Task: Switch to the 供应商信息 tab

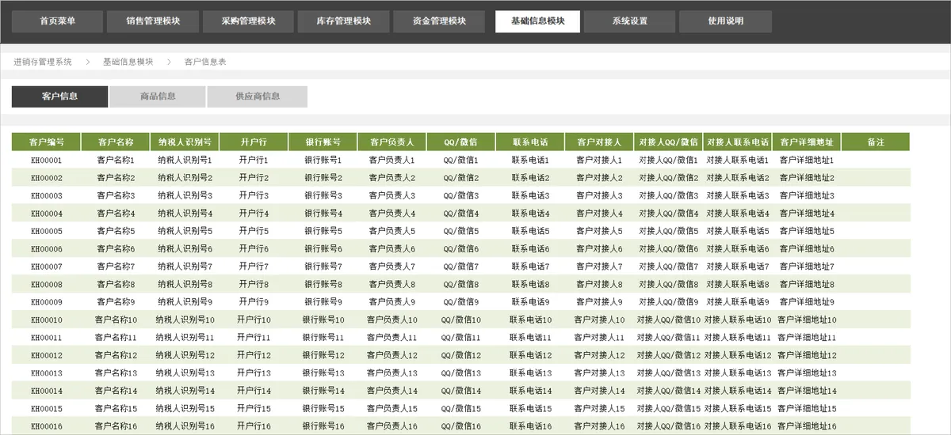Action: 258,96
